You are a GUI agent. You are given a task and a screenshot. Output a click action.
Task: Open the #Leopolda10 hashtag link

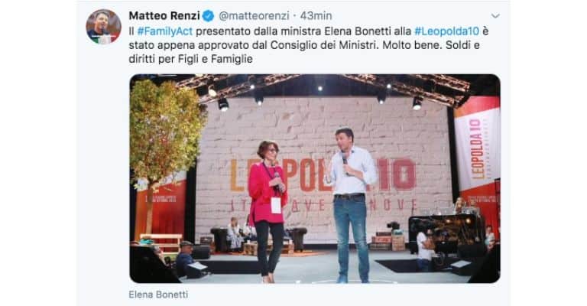446,31
